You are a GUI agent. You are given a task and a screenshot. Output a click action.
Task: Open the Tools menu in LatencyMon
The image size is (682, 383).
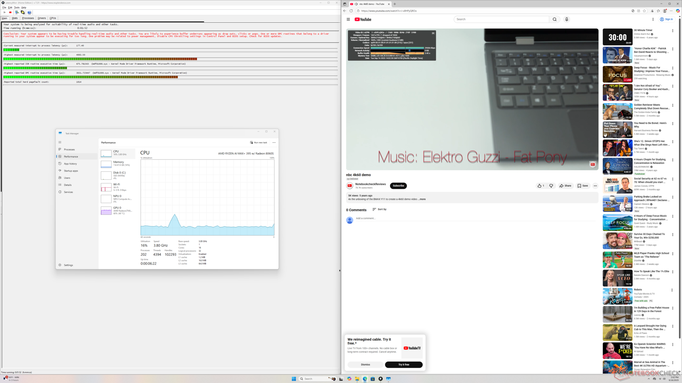17,7
